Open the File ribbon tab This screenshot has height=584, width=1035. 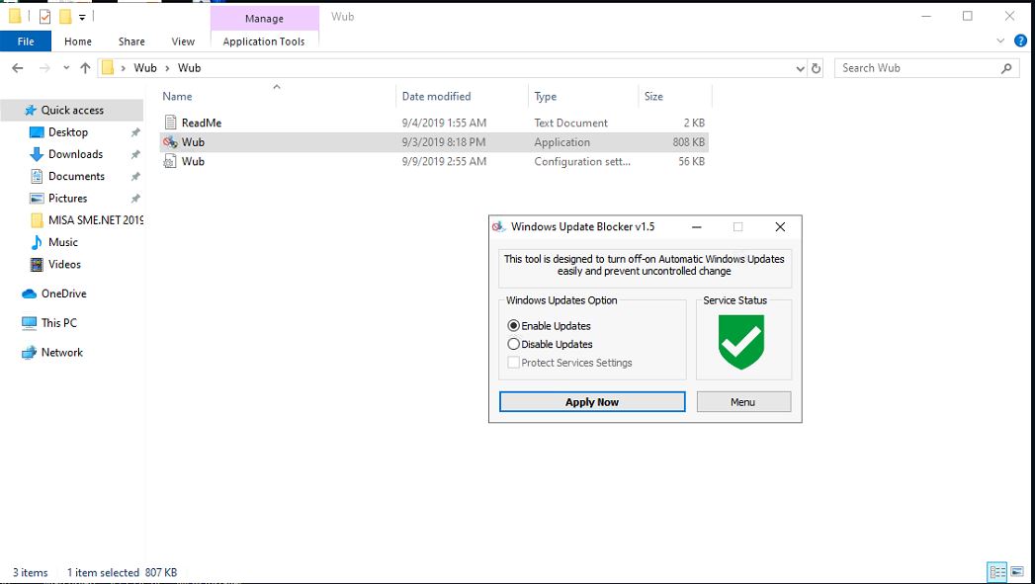26,42
